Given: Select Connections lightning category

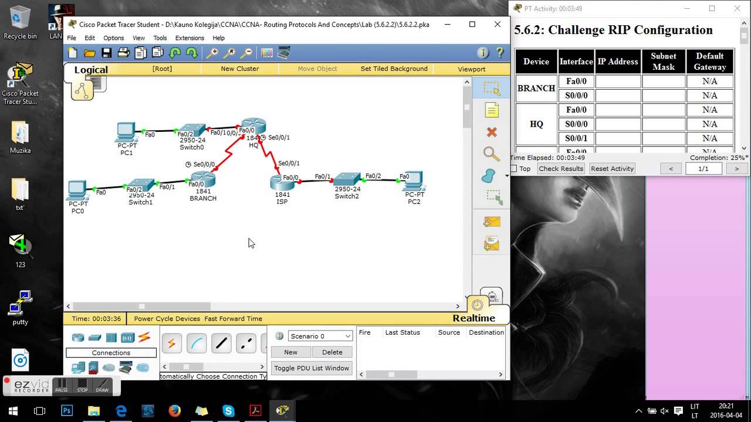Looking at the screenshot, I should [x=144, y=338].
